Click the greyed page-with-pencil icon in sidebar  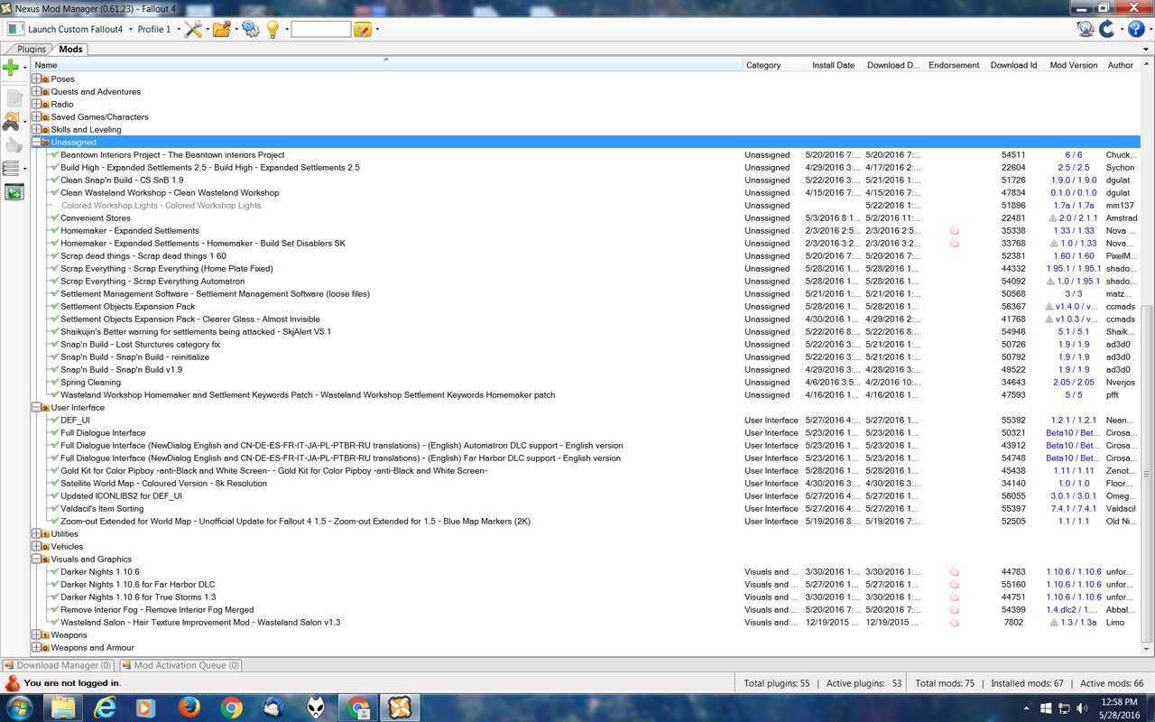tap(14, 97)
